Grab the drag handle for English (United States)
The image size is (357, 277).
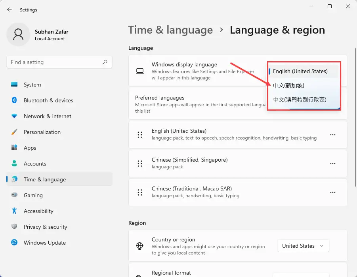[140, 135]
